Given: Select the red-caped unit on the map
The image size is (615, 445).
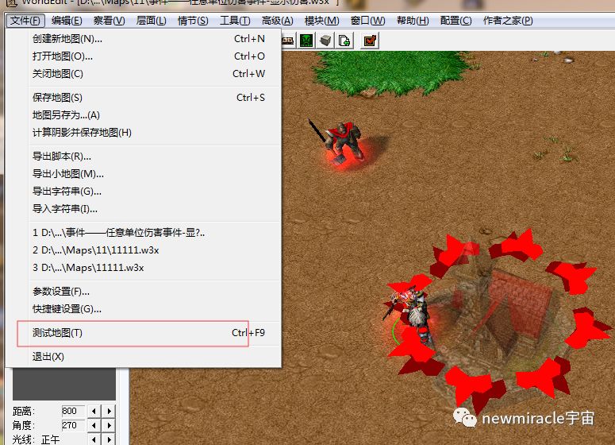Looking at the screenshot, I should pyautogui.click(x=342, y=142).
